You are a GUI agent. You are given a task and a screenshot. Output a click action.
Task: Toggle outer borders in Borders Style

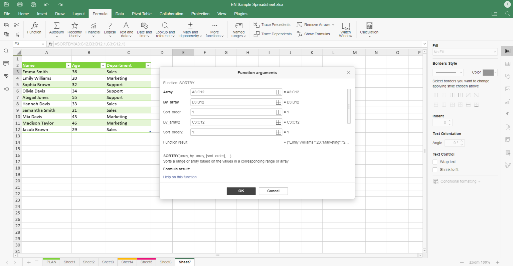pos(460,95)
